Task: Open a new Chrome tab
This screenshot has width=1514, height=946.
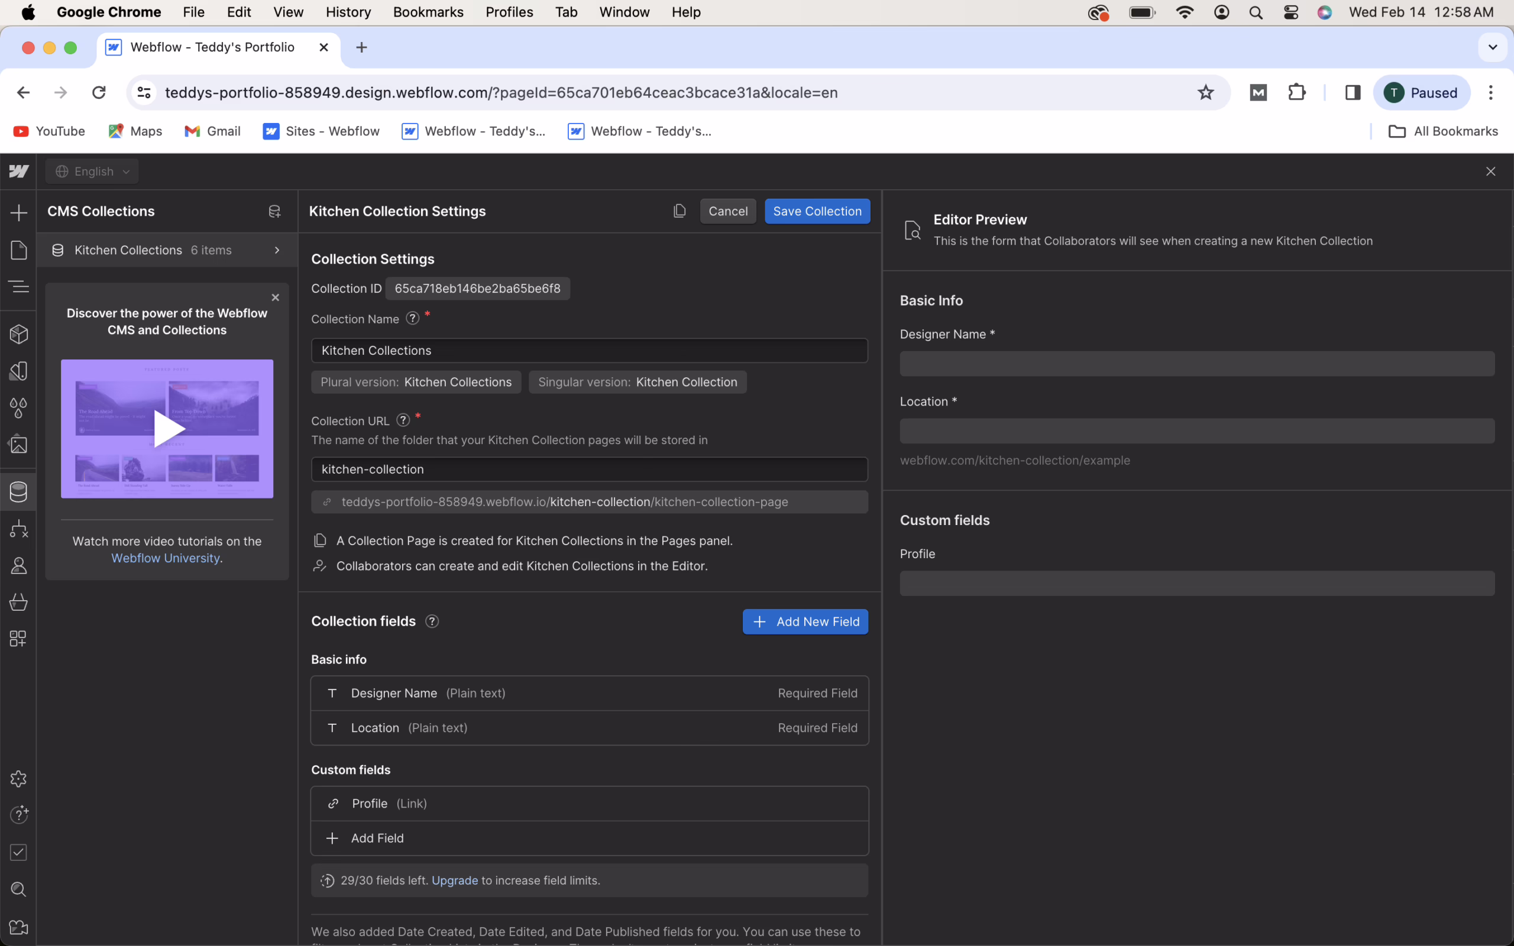Action: (x=361, y=47)
